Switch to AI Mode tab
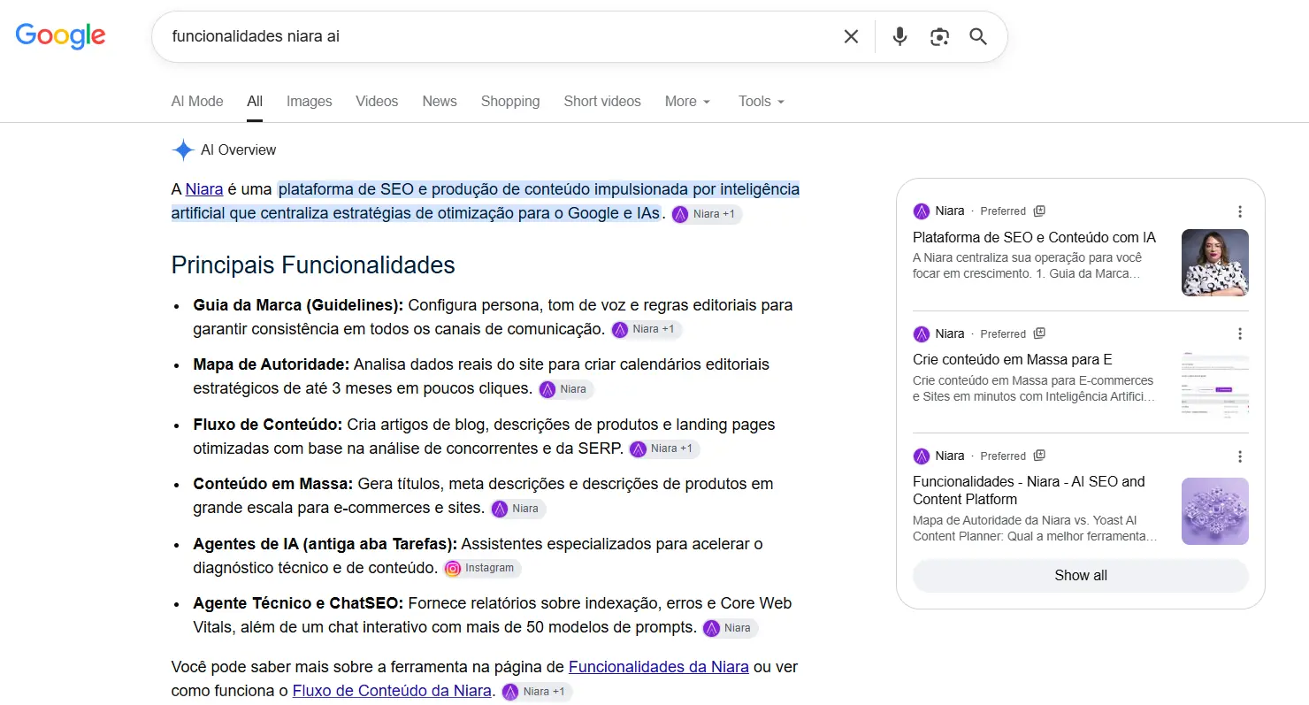 (197, 102)
